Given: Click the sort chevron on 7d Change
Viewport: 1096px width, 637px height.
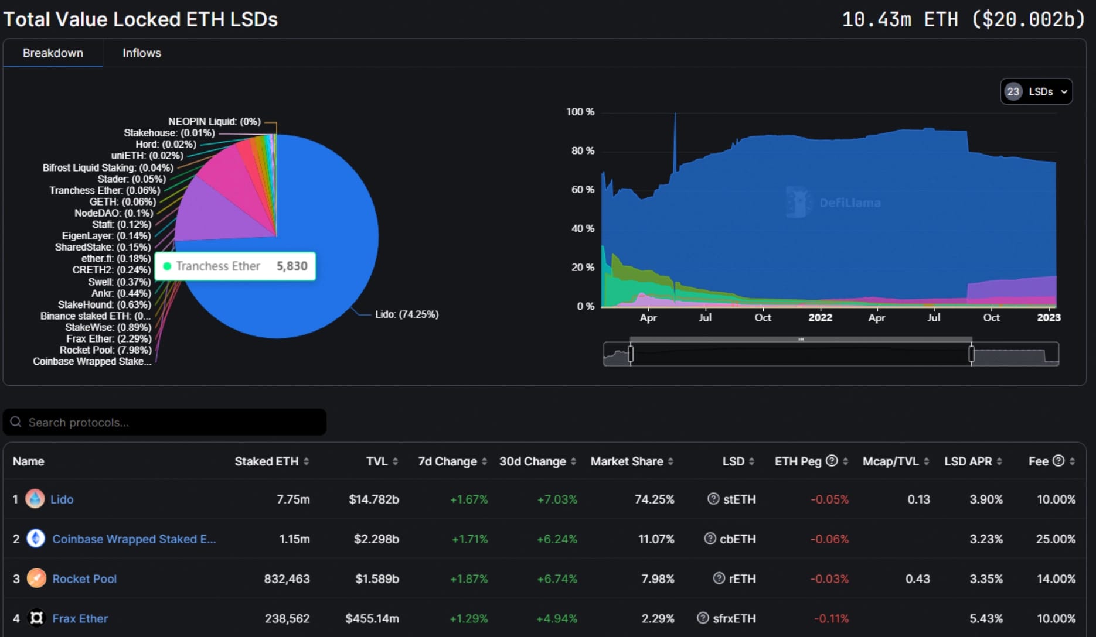Looking at the screenshot, I should (484, 461).
